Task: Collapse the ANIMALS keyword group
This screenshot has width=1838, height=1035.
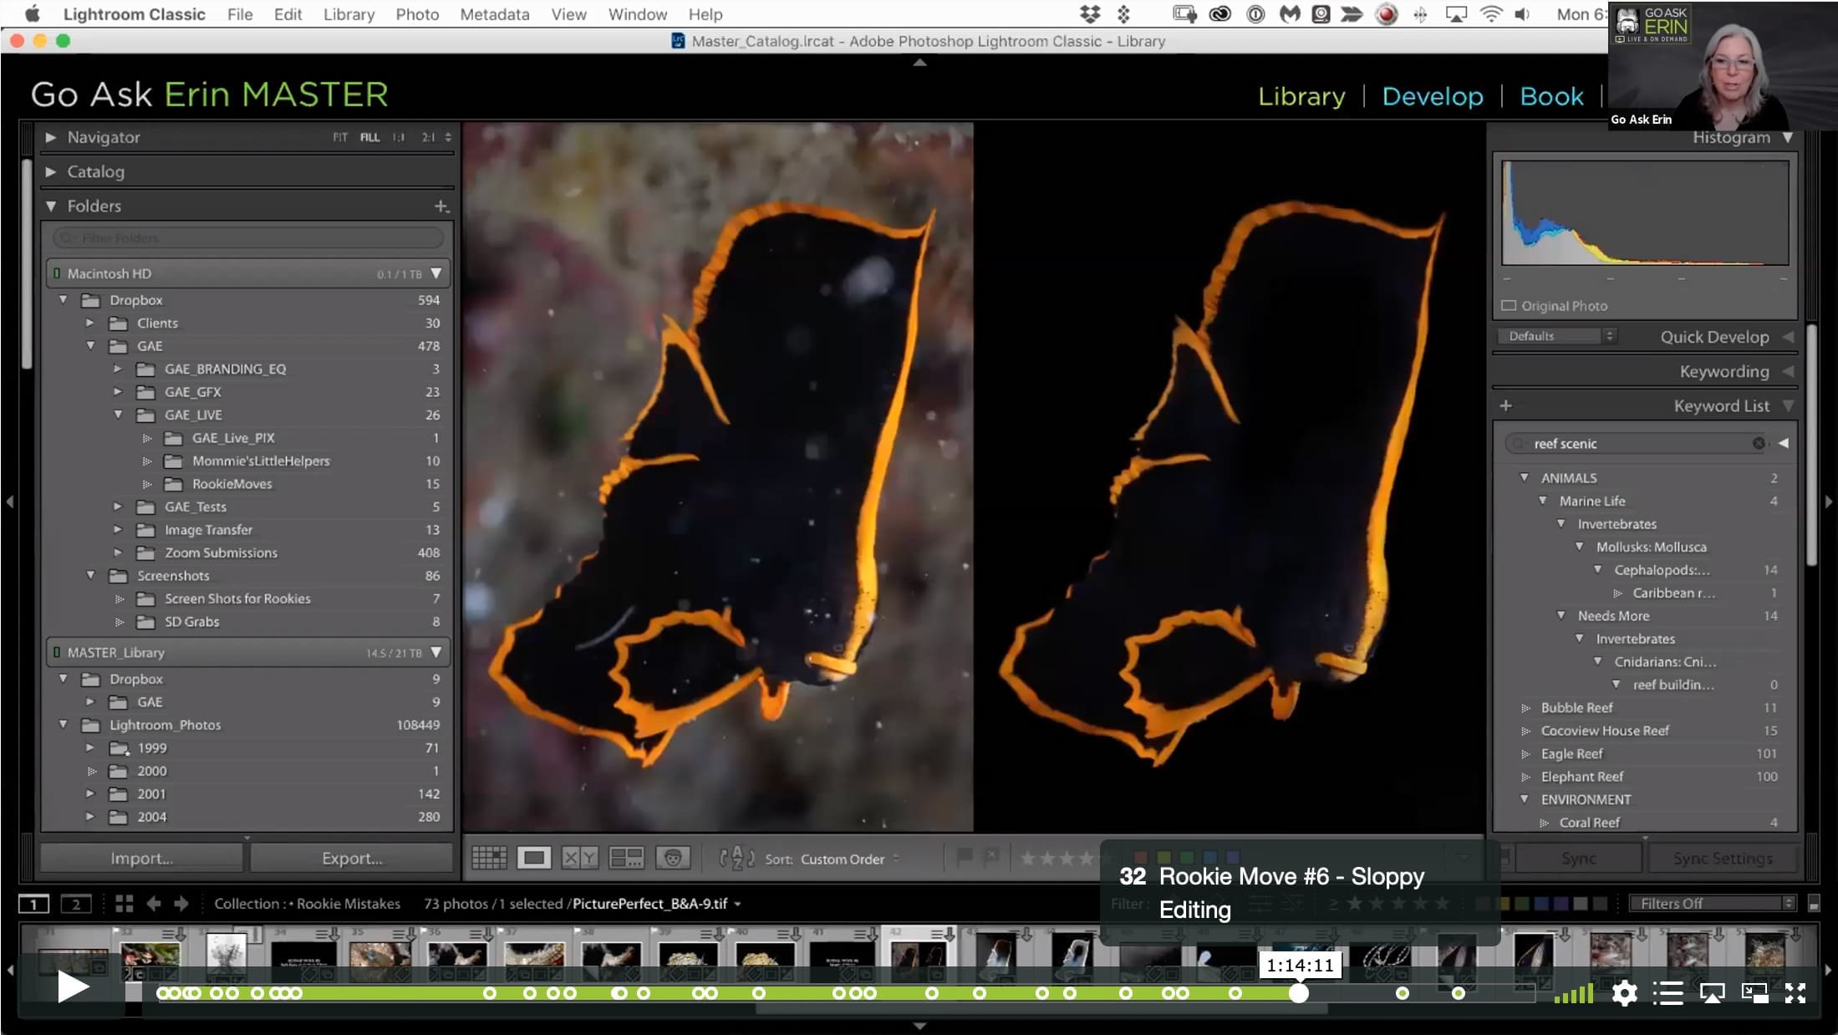Action: (x=1525, y=477)
